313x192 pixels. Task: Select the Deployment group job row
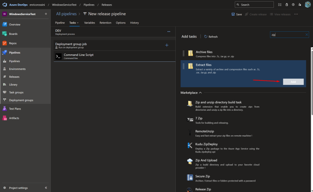tap(114, 45)
